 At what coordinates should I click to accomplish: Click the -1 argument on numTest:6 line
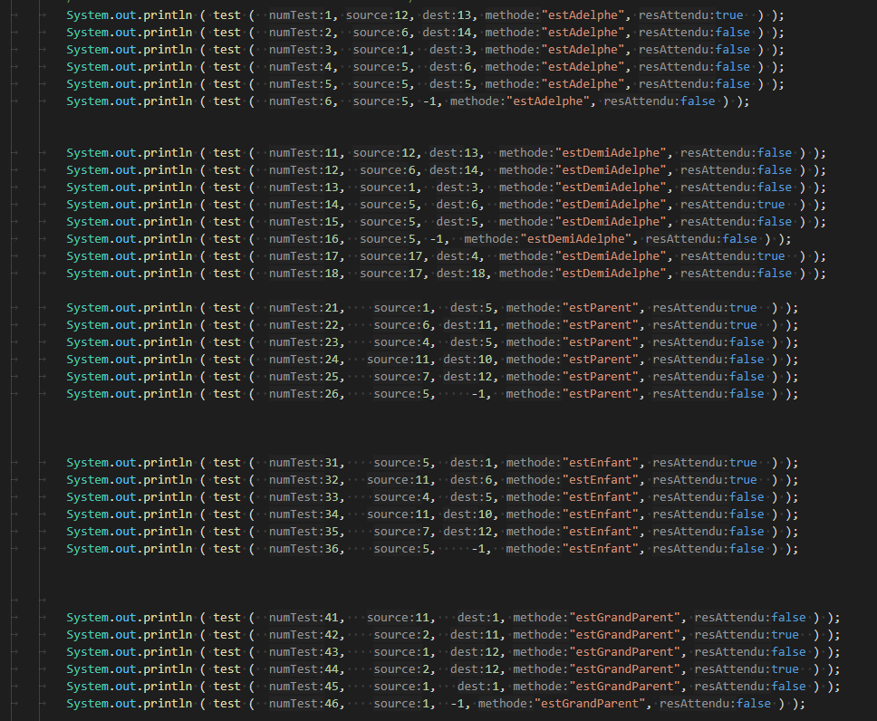coord(432,101)
